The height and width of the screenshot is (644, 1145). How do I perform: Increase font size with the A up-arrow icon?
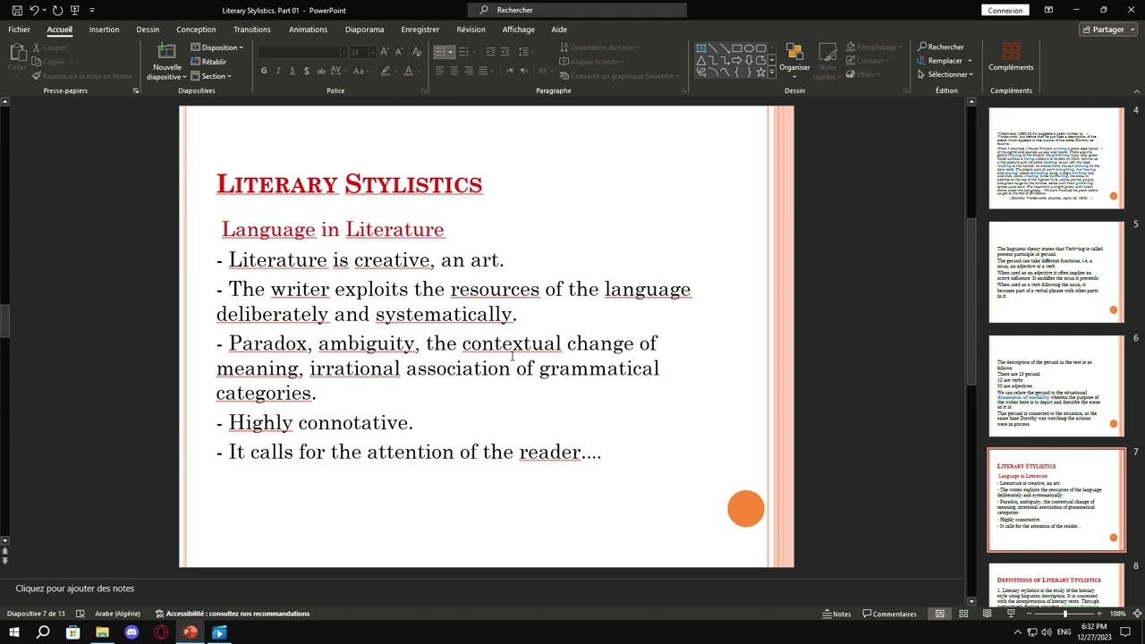tap(384, 52)
